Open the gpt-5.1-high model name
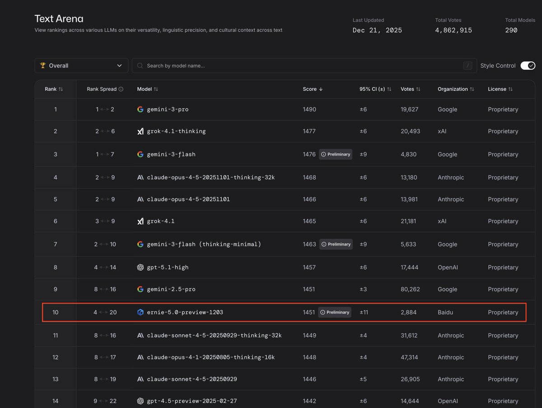The width and height of the screenshot is (542, 408). 168,267
